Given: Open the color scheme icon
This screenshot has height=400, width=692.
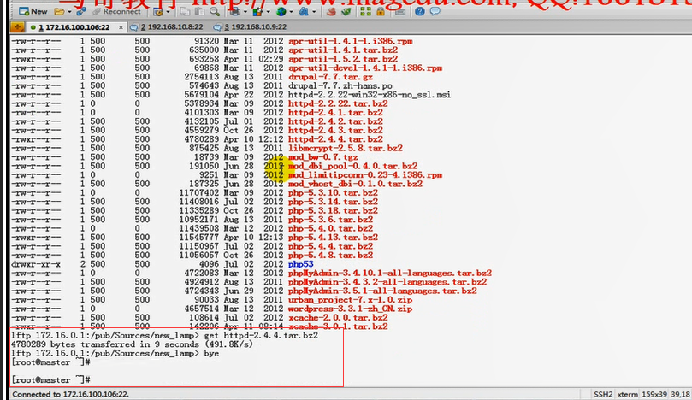Looking at the screenshot, I should click(257, 12).
